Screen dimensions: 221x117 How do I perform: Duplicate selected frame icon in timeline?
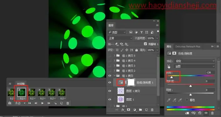[x=61, y=103]
